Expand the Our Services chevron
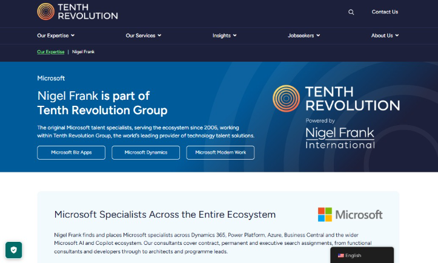438x263 pixels. [159, 36]
